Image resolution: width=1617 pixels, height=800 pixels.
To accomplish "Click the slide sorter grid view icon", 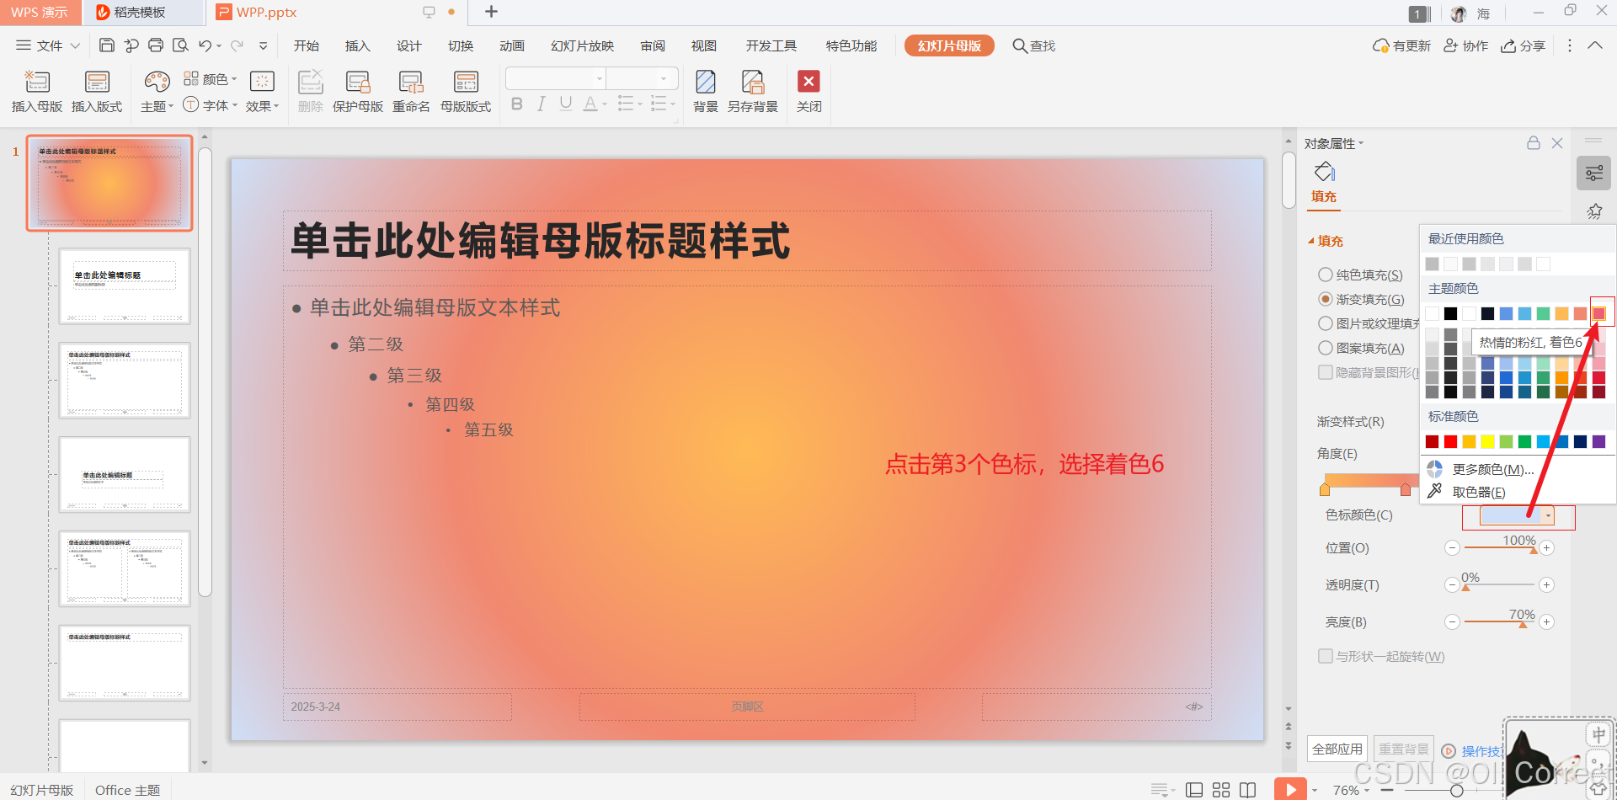I will point(1221,790).
